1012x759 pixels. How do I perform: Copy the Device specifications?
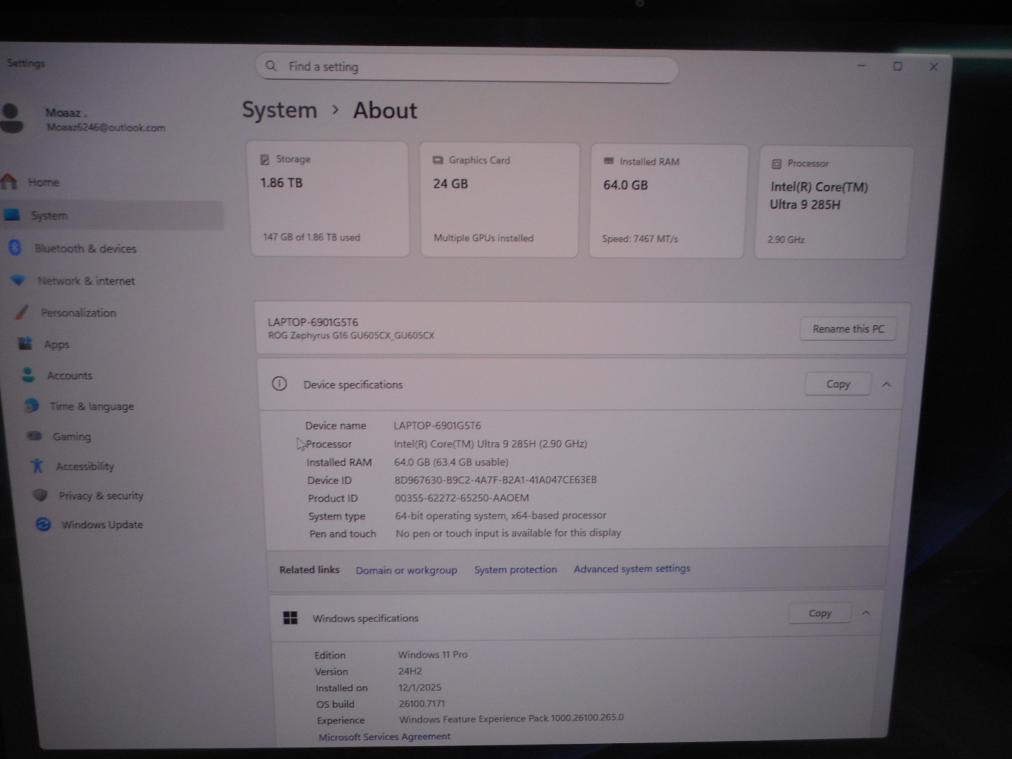coord(838,384)
